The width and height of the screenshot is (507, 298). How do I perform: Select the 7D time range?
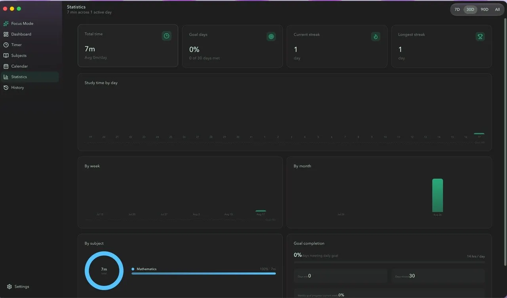[457, 9]
